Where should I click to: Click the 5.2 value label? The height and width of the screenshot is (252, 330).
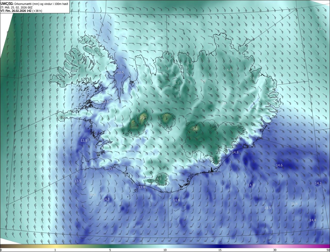[x=190, y=63]
